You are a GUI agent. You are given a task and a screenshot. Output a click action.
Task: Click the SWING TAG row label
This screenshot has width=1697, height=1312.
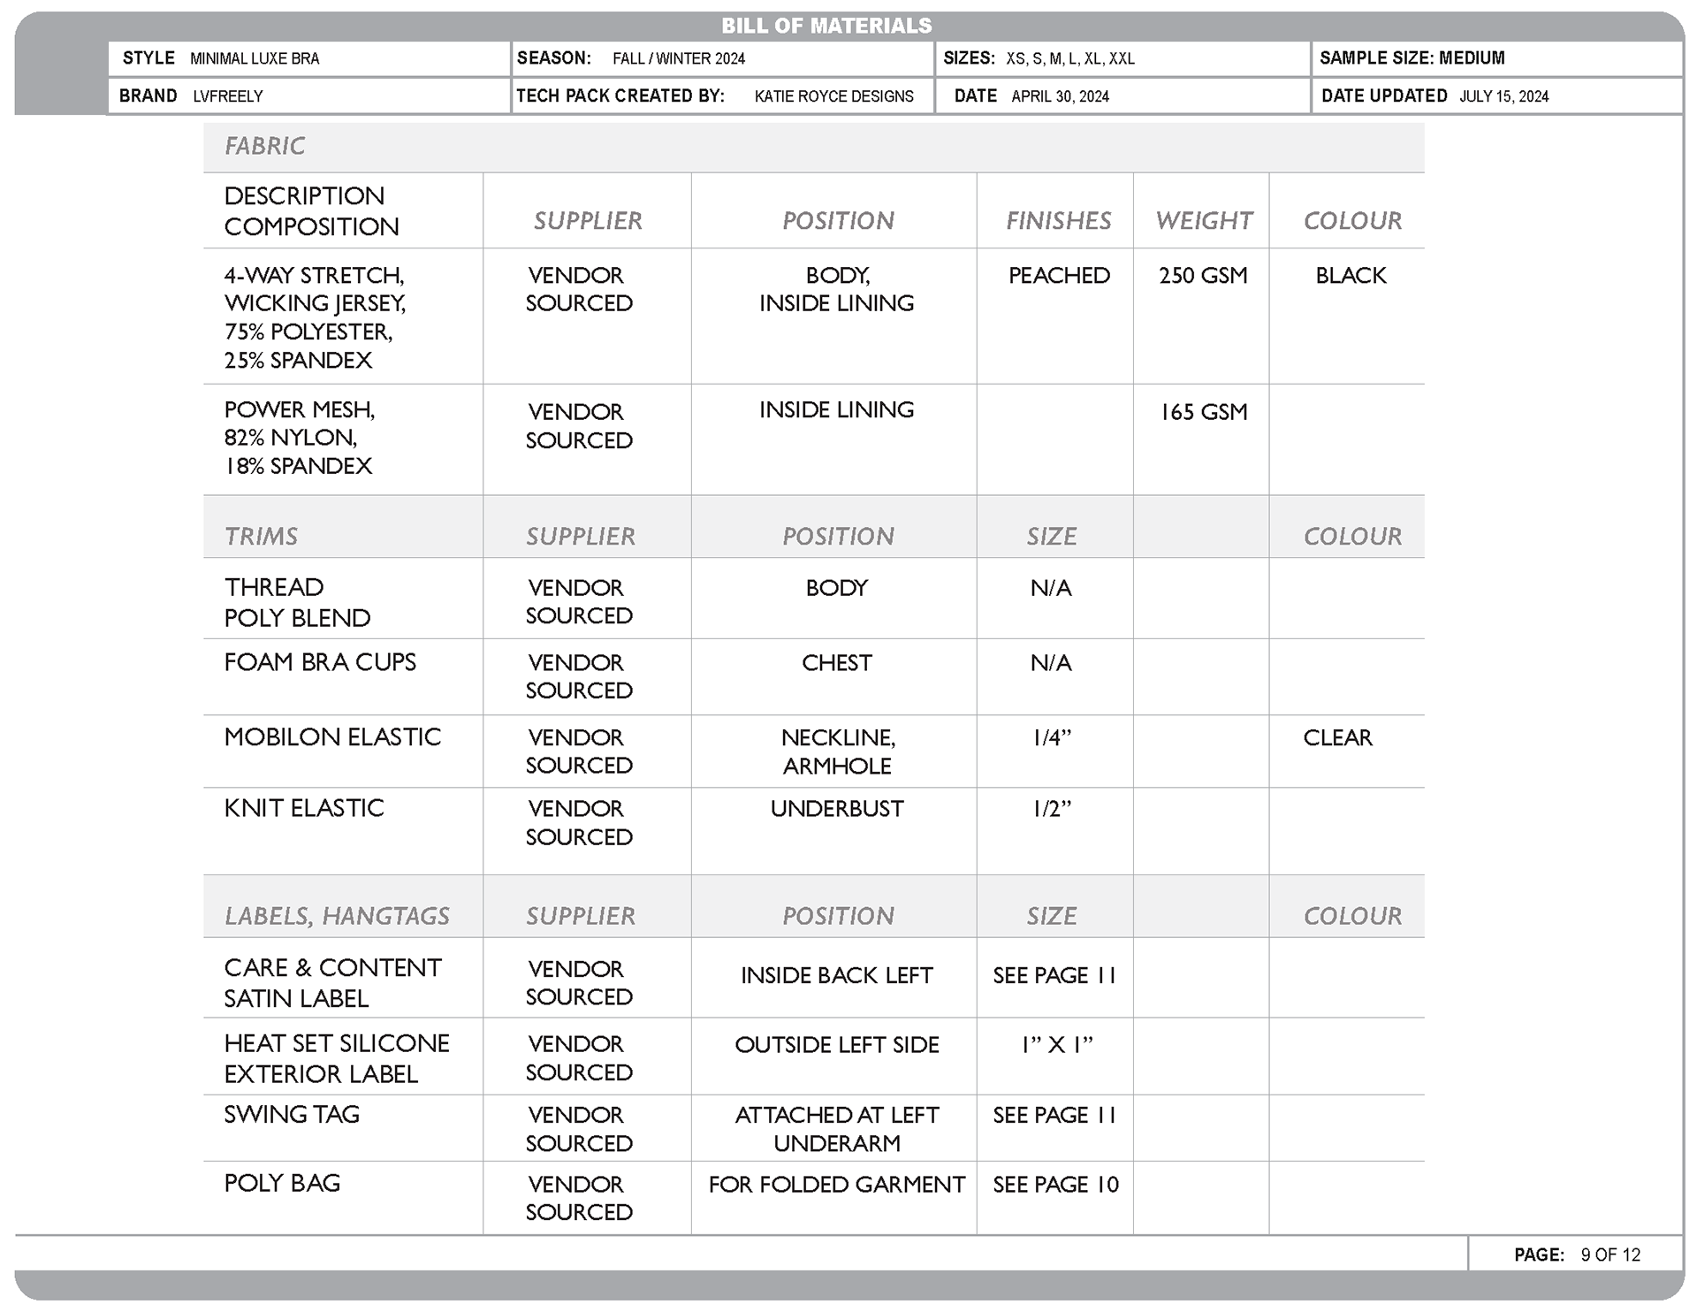click(292, 1115)
